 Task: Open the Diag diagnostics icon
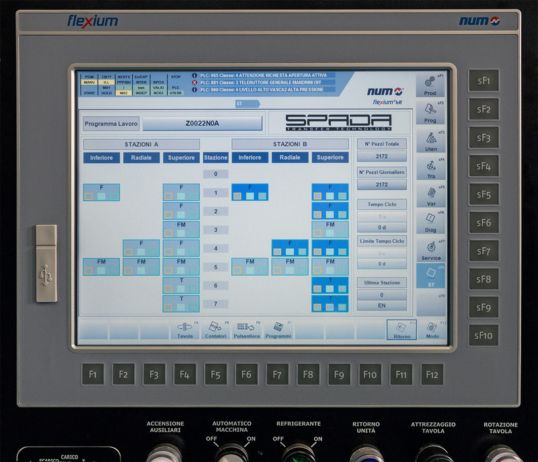430,222
